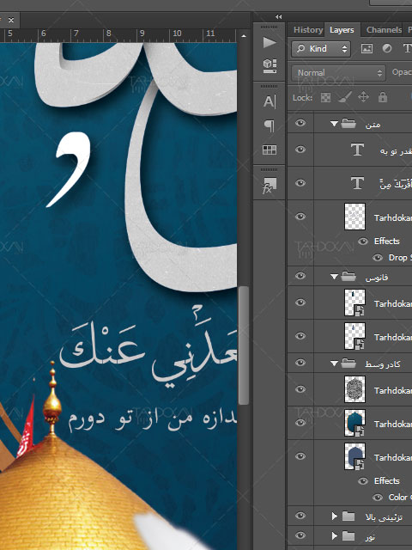The image size is (412, 550).
Task: Hide the تزئینی بالا group
Action: 300,516
